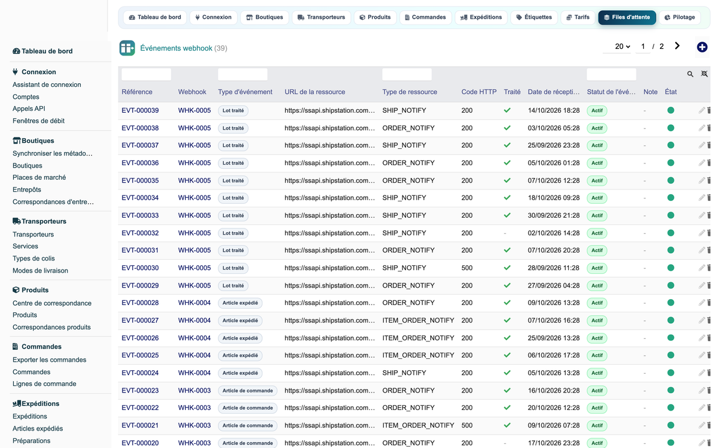Click green state dot for EVT-000037
The width and height of the screenshot is (724, 448).
(671, 145)
